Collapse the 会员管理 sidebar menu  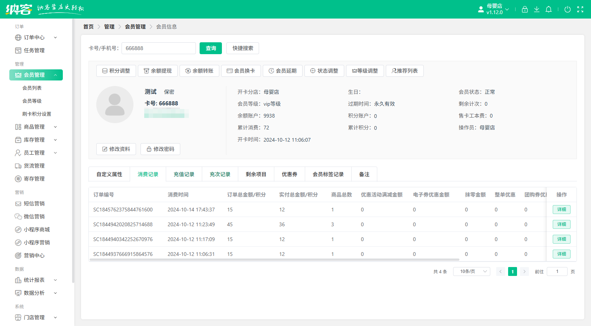[x=36, y=75]
